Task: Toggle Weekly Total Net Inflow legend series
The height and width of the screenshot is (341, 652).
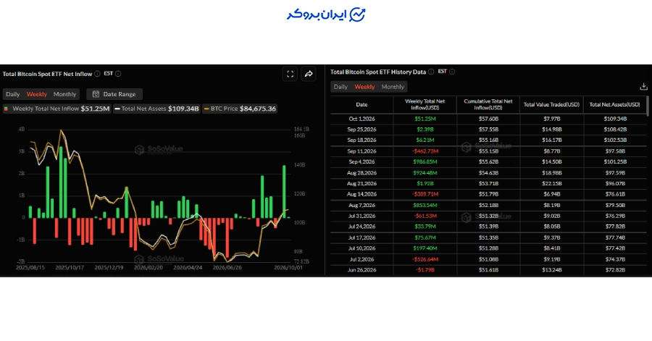Action: pyautogui.click(x=57, y=109)
